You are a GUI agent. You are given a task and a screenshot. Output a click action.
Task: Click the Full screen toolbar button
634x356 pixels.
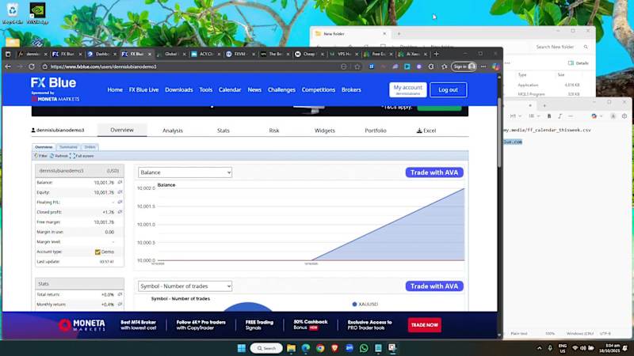82,156
